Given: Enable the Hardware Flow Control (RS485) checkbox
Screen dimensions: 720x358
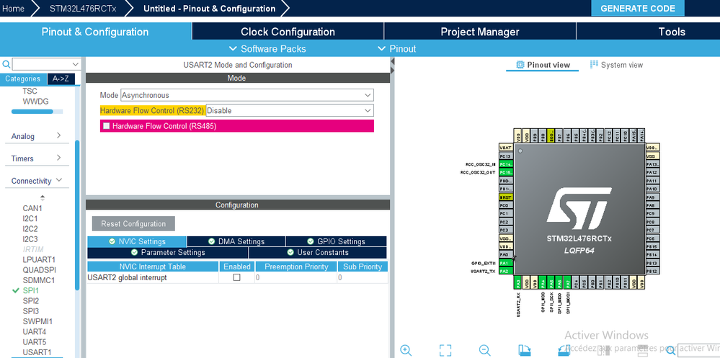Looking at the screenshot, I should pos(107,126).
